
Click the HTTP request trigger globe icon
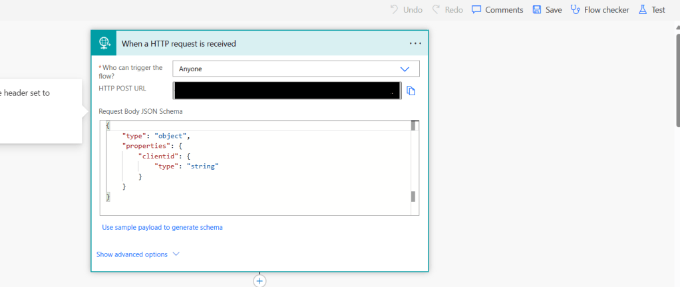point(104,43)
